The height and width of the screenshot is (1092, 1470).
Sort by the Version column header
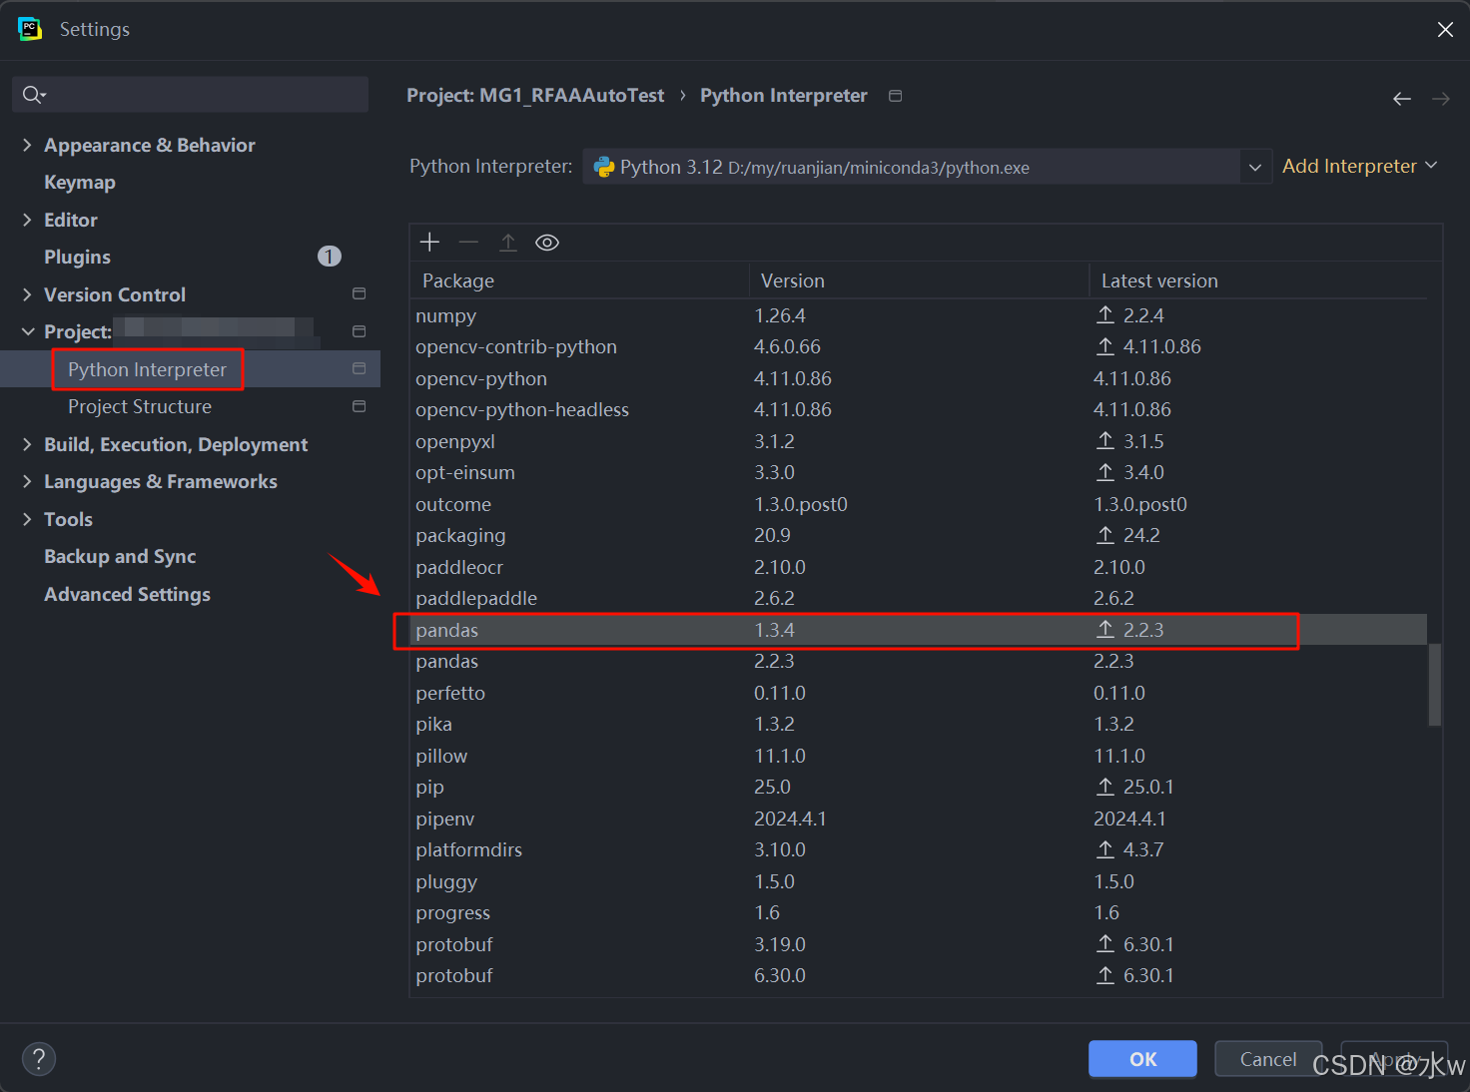tap(919, 280)
